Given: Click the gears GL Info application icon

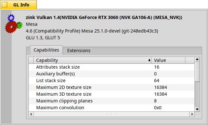Looking at the screenshot, I should pos(14,24).
